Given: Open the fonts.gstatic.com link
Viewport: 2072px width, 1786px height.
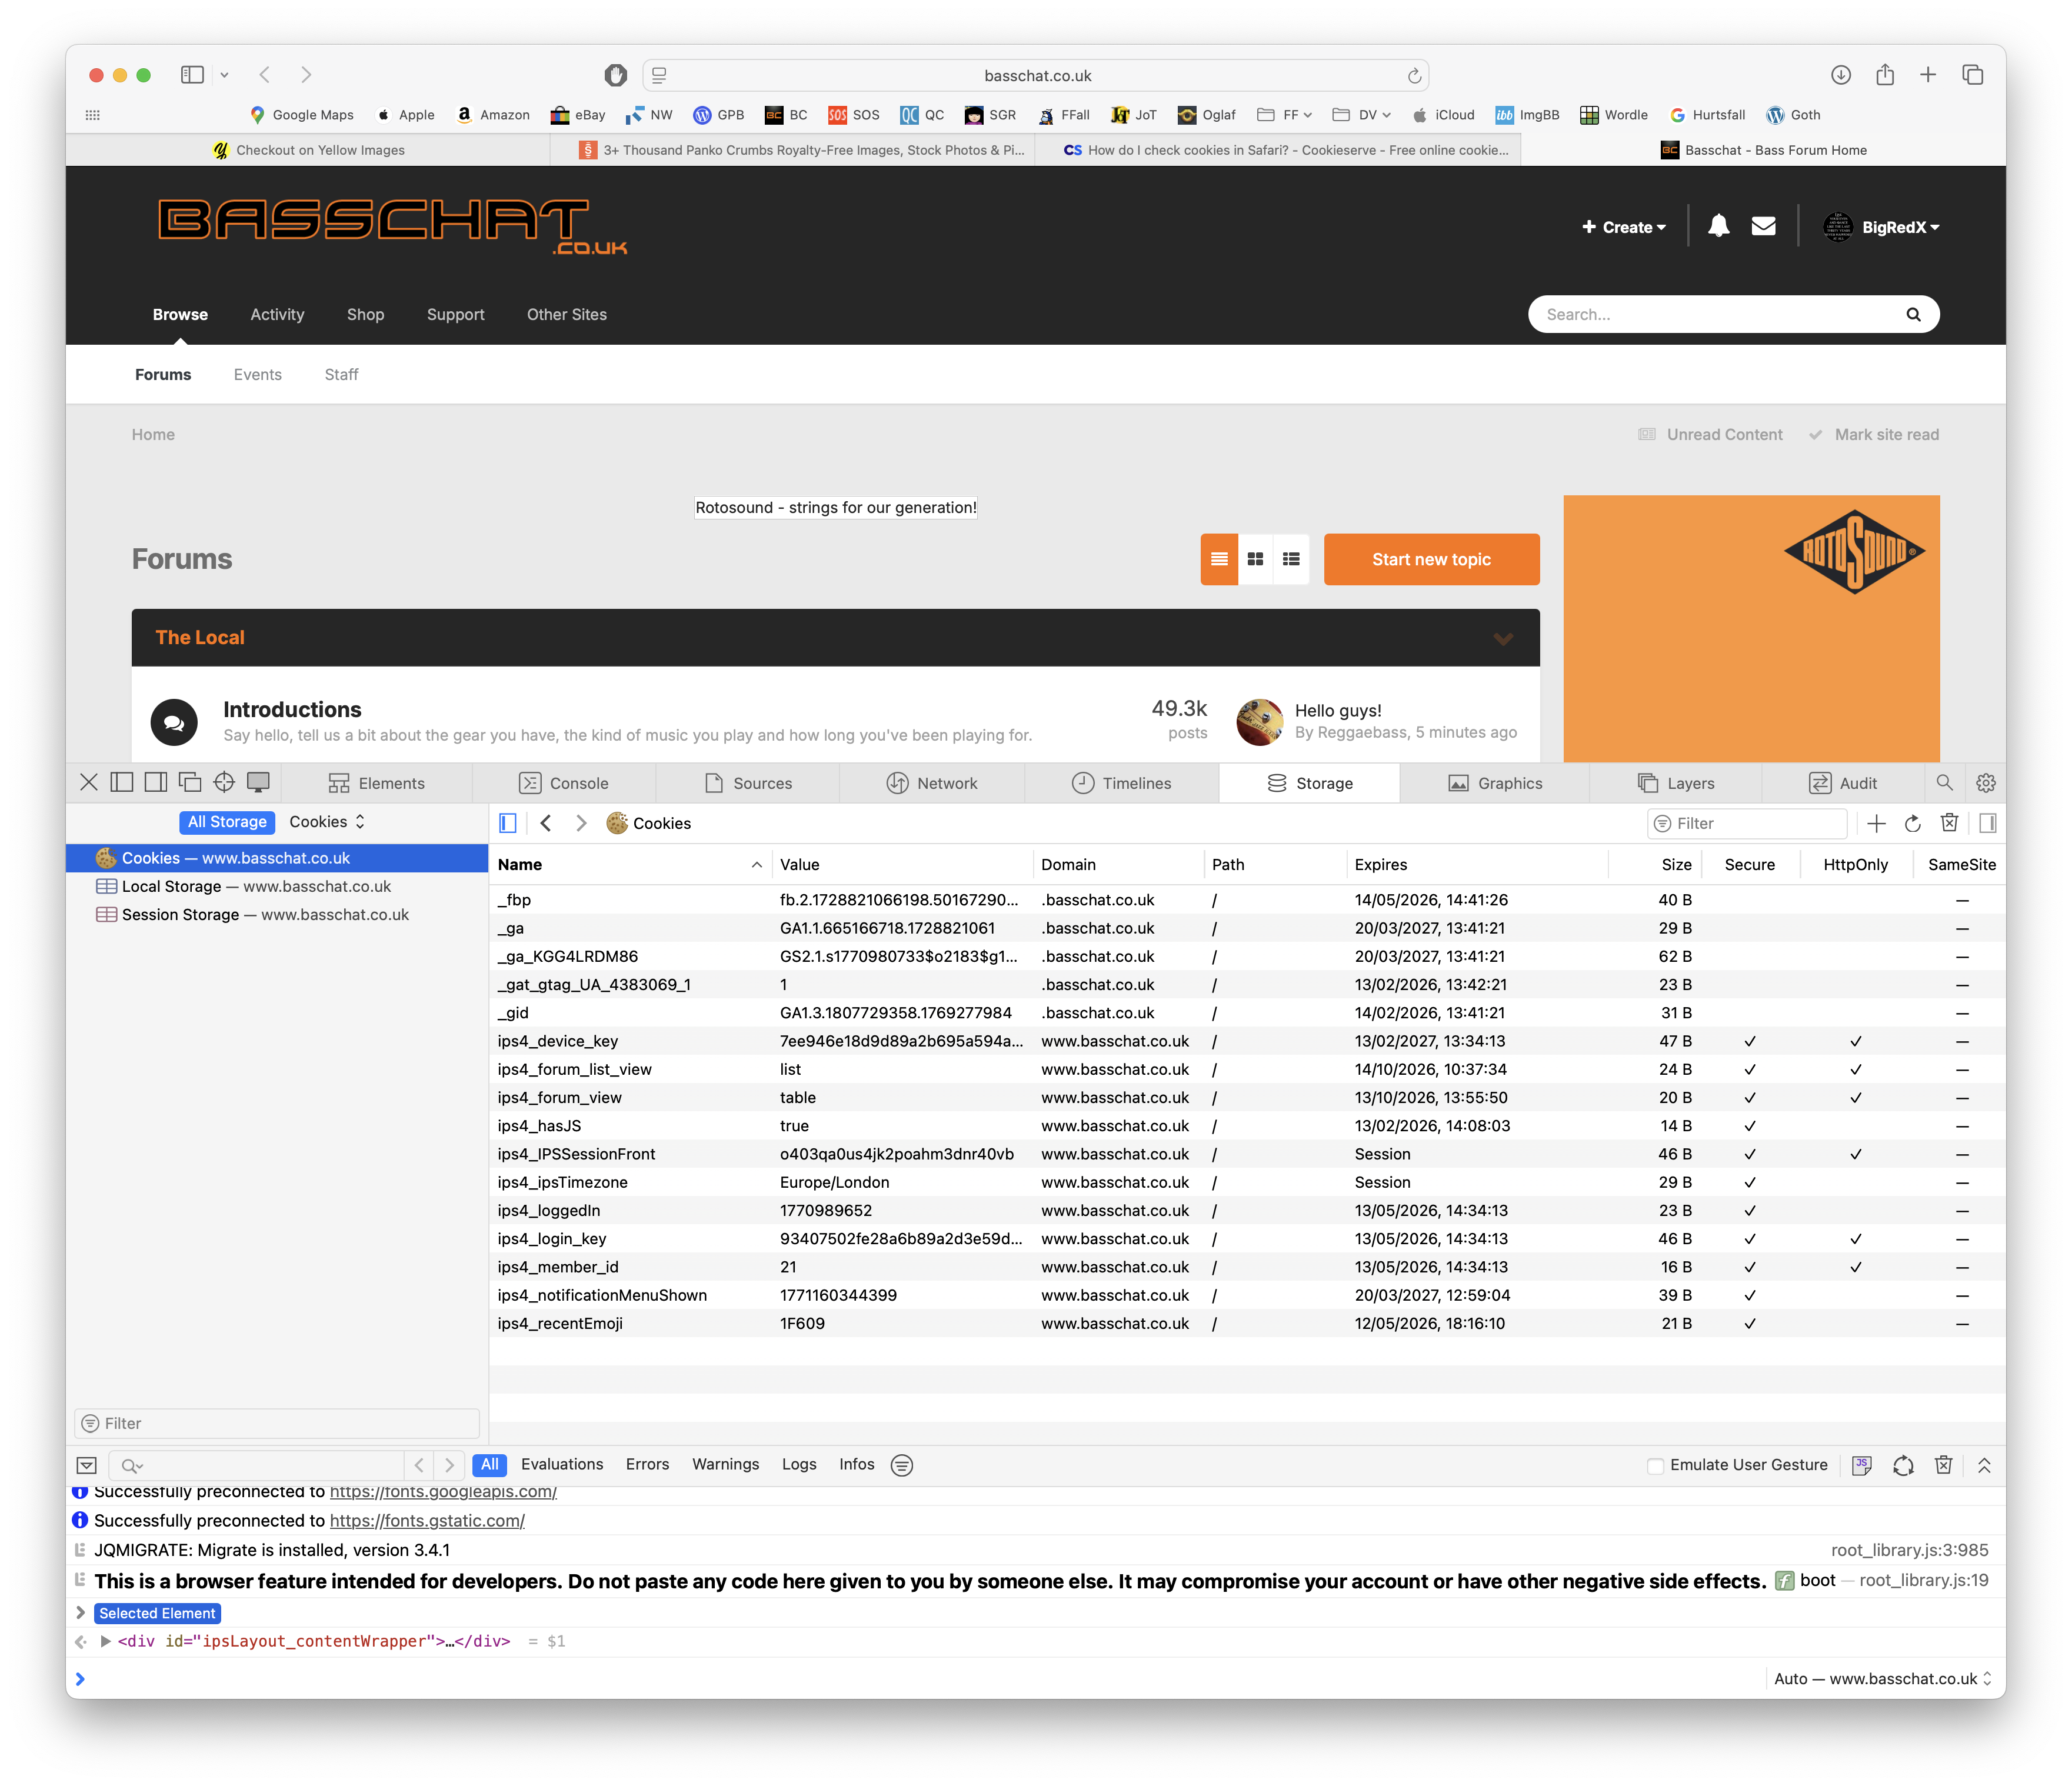Looking at the screenshot, I should 427,1520.
